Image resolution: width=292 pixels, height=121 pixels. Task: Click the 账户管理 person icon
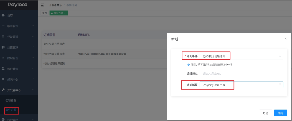click(x=3, y=68)
